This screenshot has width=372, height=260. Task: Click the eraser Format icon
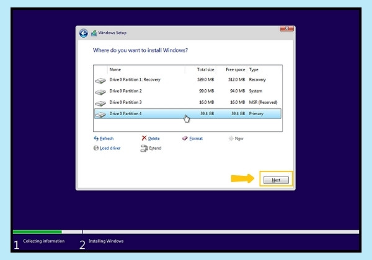(185, 138)
